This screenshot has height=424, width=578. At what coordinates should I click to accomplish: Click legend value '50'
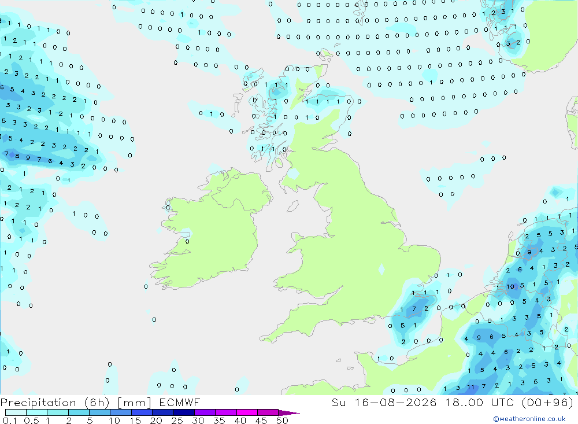coord(282,421)
